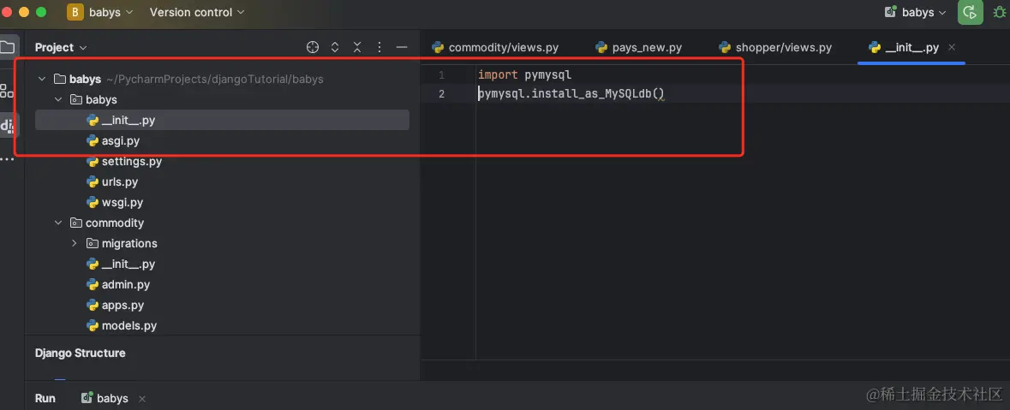Image resolution: width=1010 pixels, height=410 pixels.
Task: Open the Version control dropdown menu
Action: coord(197,12)
